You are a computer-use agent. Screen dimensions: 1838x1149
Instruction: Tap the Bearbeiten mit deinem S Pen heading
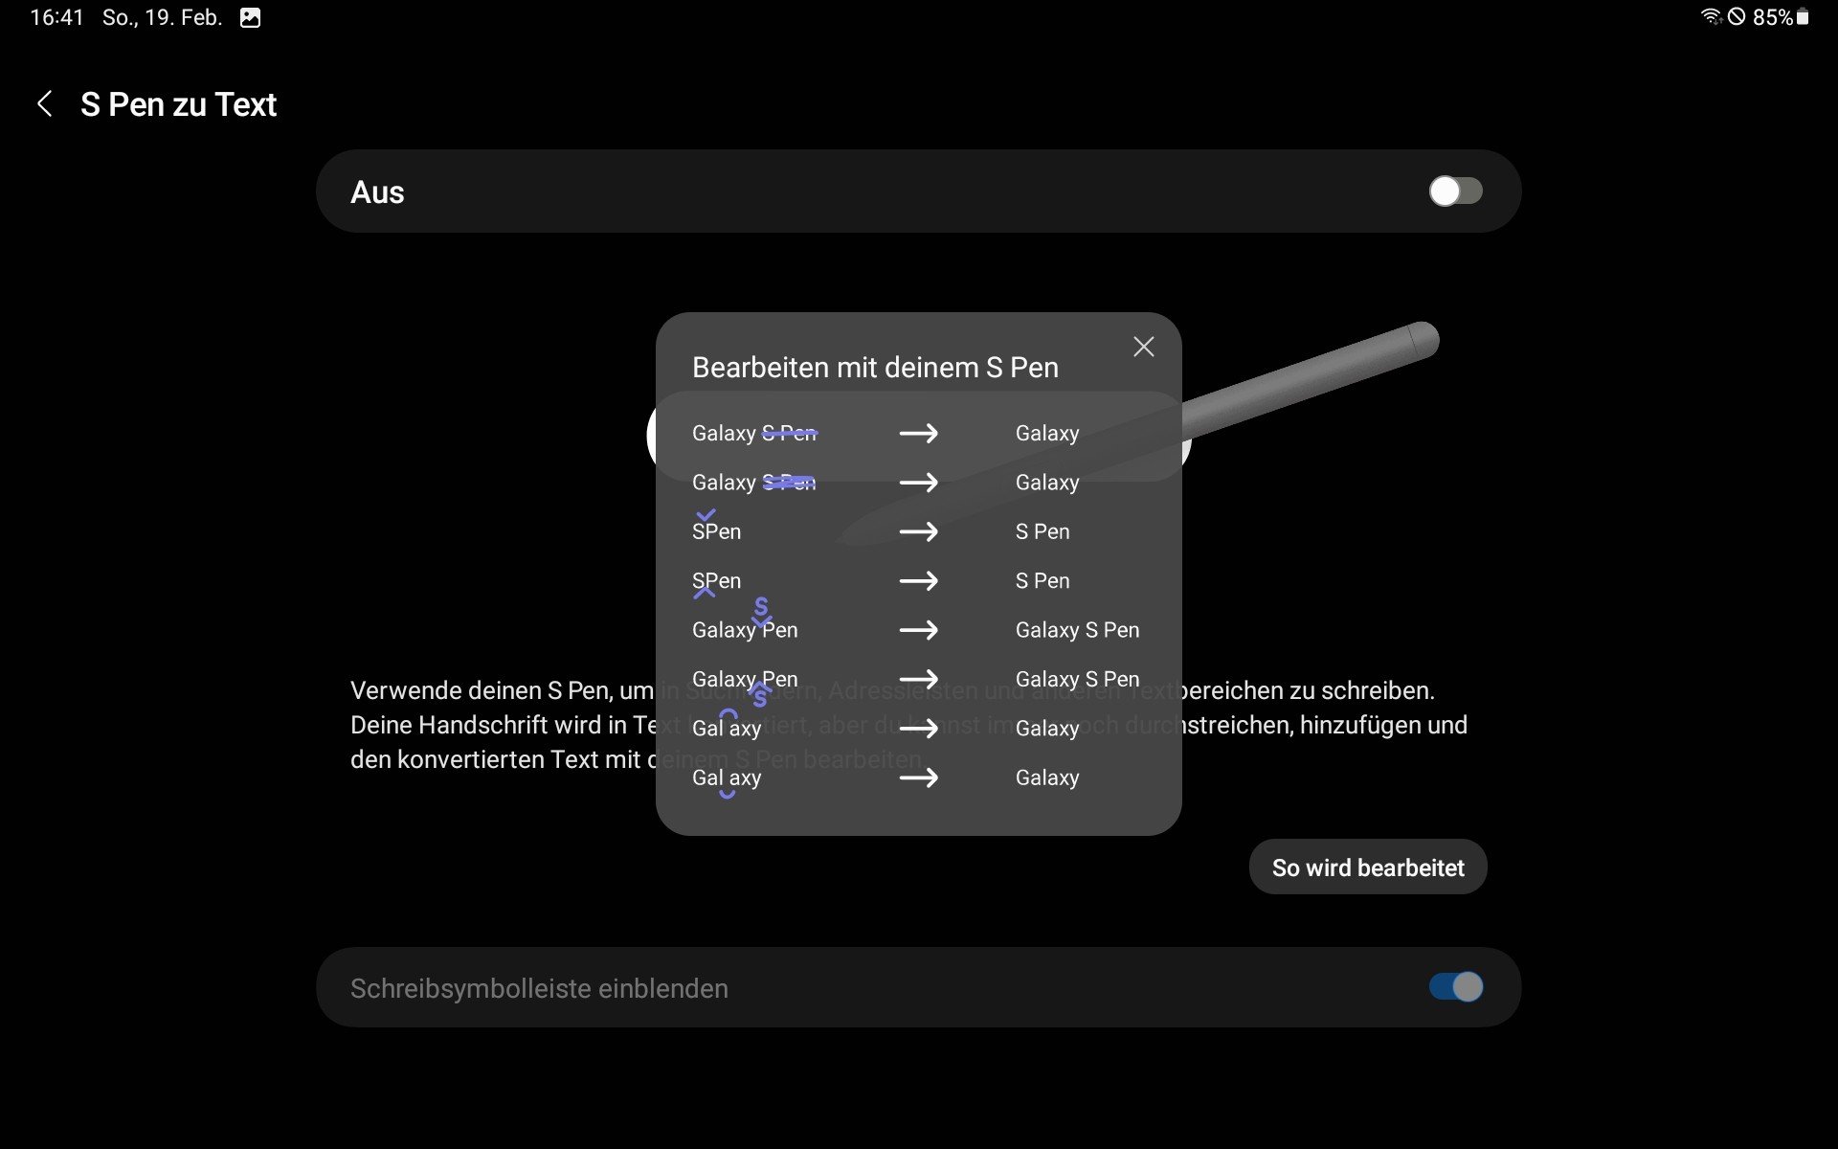[x=875, y=368]
